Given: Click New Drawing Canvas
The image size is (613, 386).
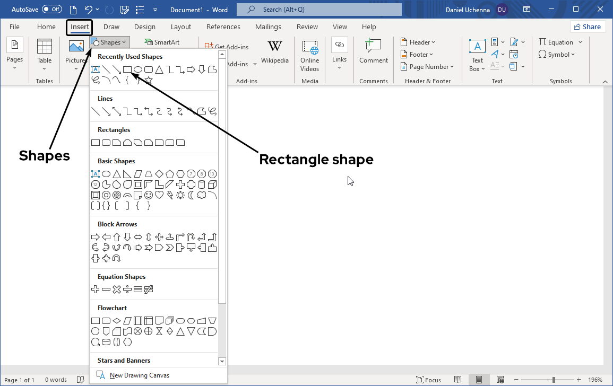Looking at the screenshot, I should pyautogui.click(x=139, y=375).
